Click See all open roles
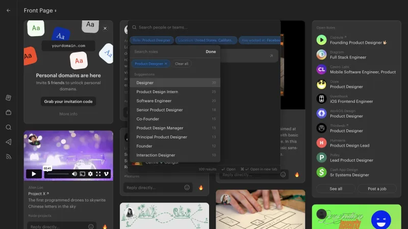The height and width of the screenshot is (229, 408). click(336, 189)
